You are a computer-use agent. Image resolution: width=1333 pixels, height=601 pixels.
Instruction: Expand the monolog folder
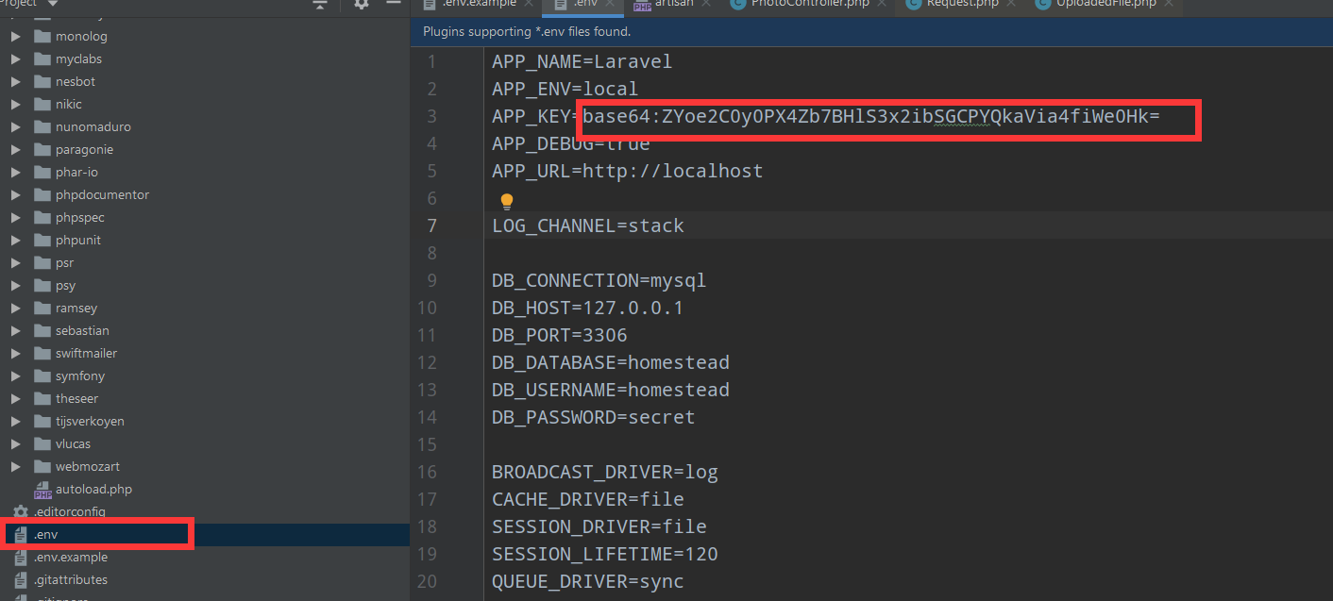16,35
